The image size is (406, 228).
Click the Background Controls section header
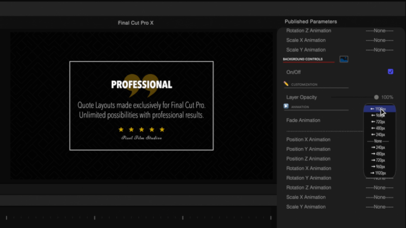click(x=302, y=59)
